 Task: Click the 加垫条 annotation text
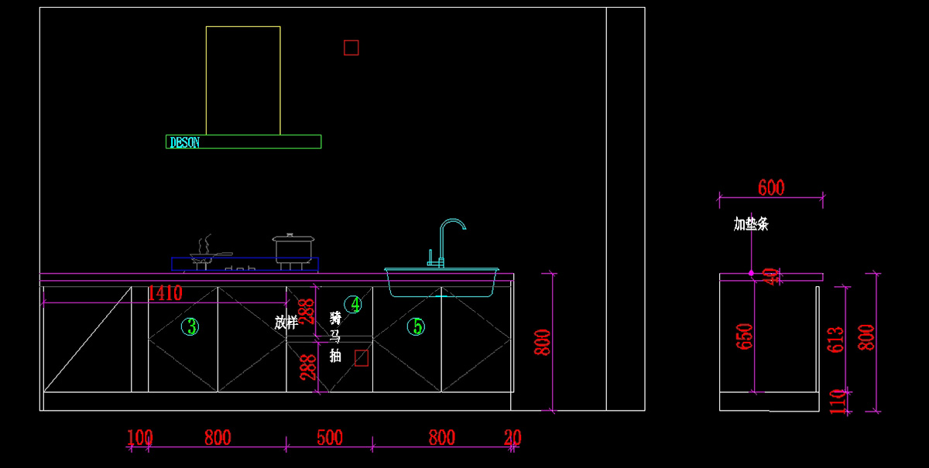[x=751, y=224]
